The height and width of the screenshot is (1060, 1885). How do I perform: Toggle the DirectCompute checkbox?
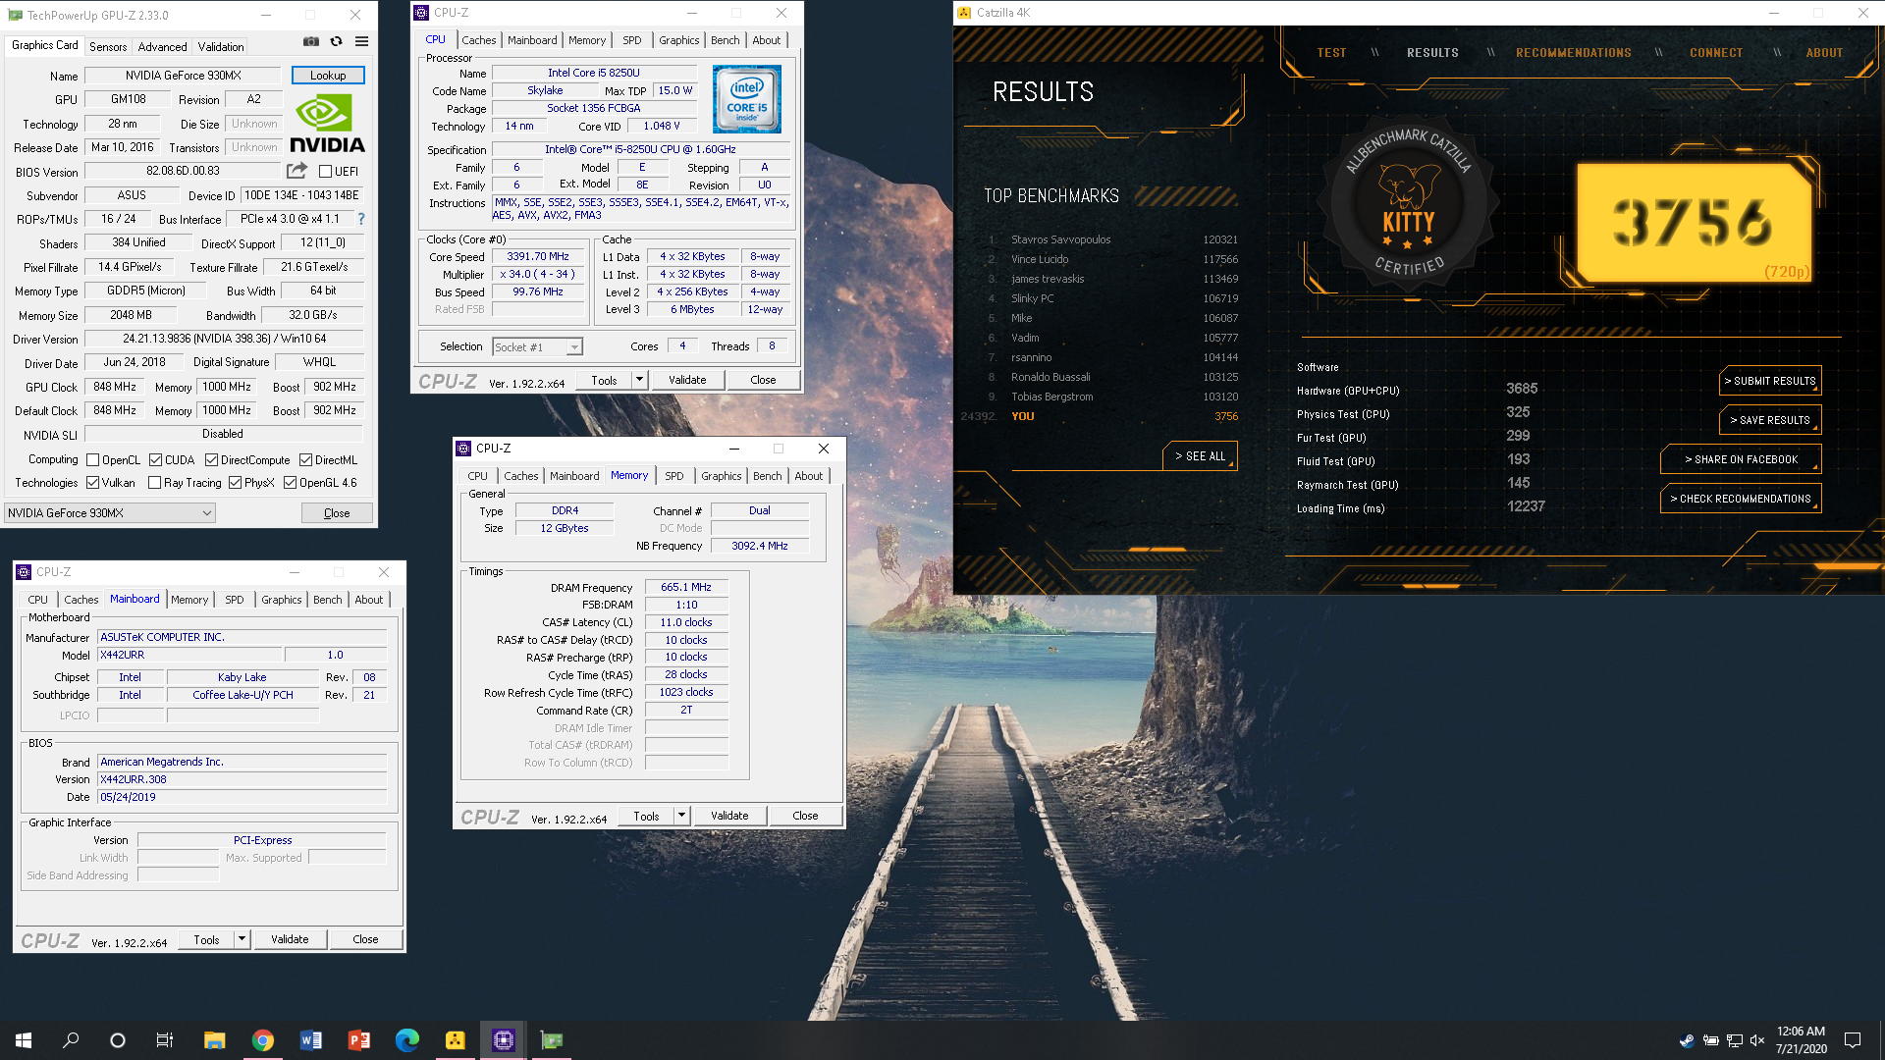tap(211, 459)
